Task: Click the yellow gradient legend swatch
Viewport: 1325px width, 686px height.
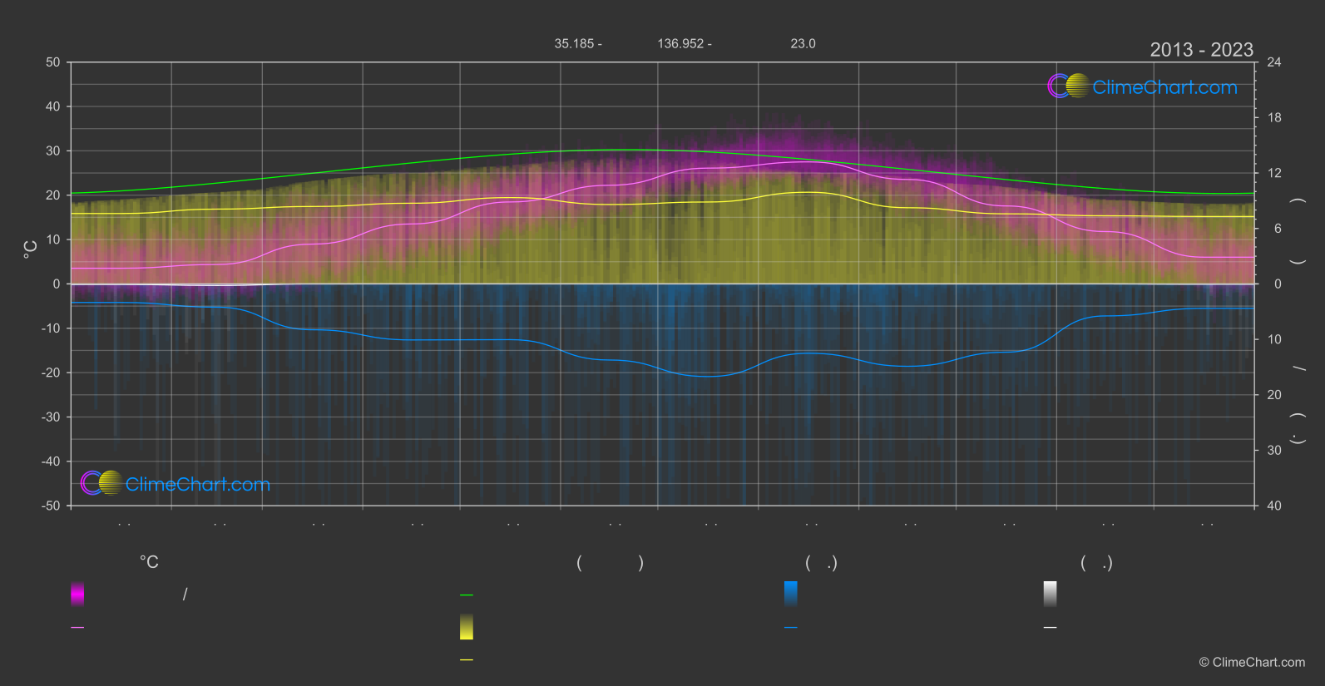Action: (x=467, y=627)
